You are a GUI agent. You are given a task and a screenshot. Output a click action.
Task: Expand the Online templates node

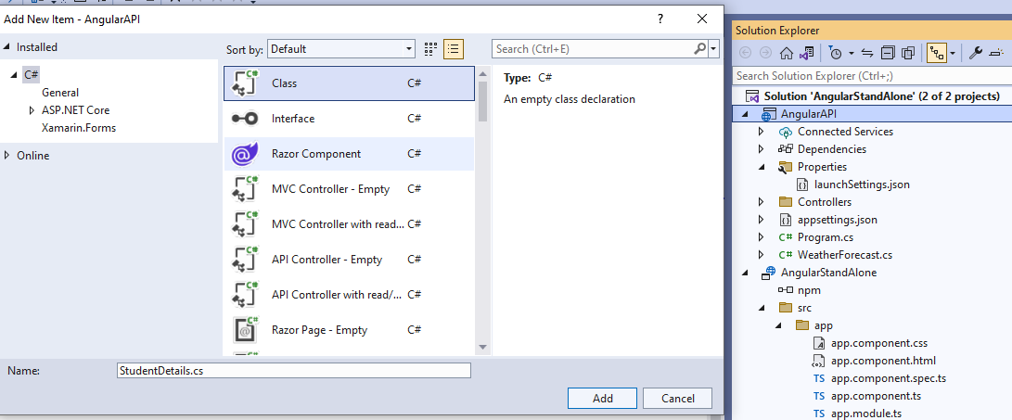(7, 156)
